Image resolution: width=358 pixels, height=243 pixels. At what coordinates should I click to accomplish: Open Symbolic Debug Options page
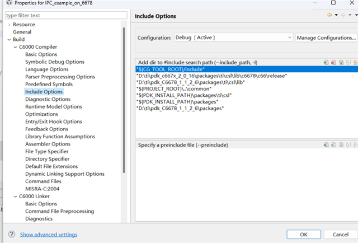[55, 62]
